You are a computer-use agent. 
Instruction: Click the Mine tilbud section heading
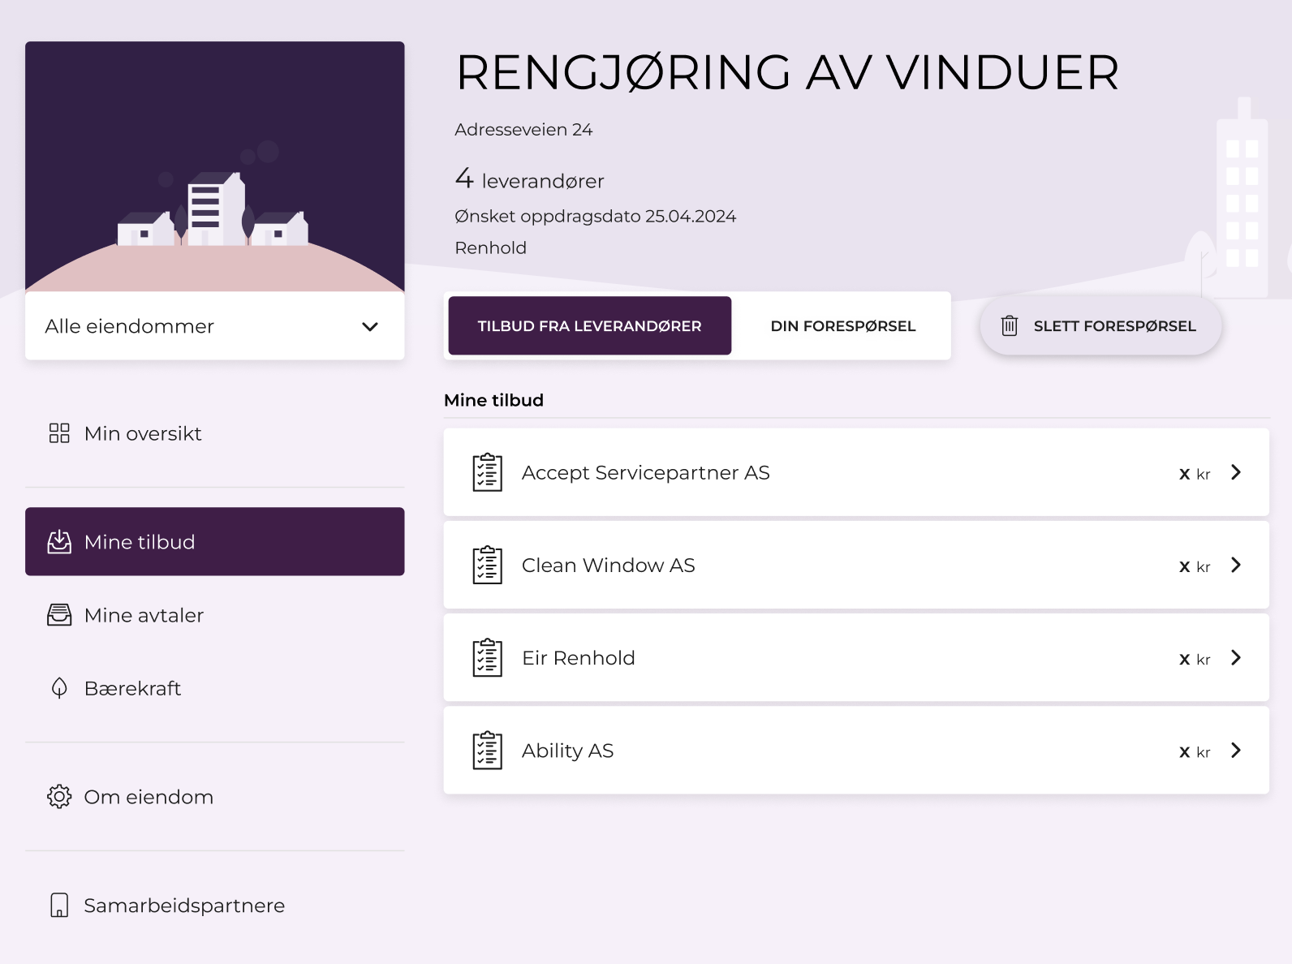click(x=493, y=400)
